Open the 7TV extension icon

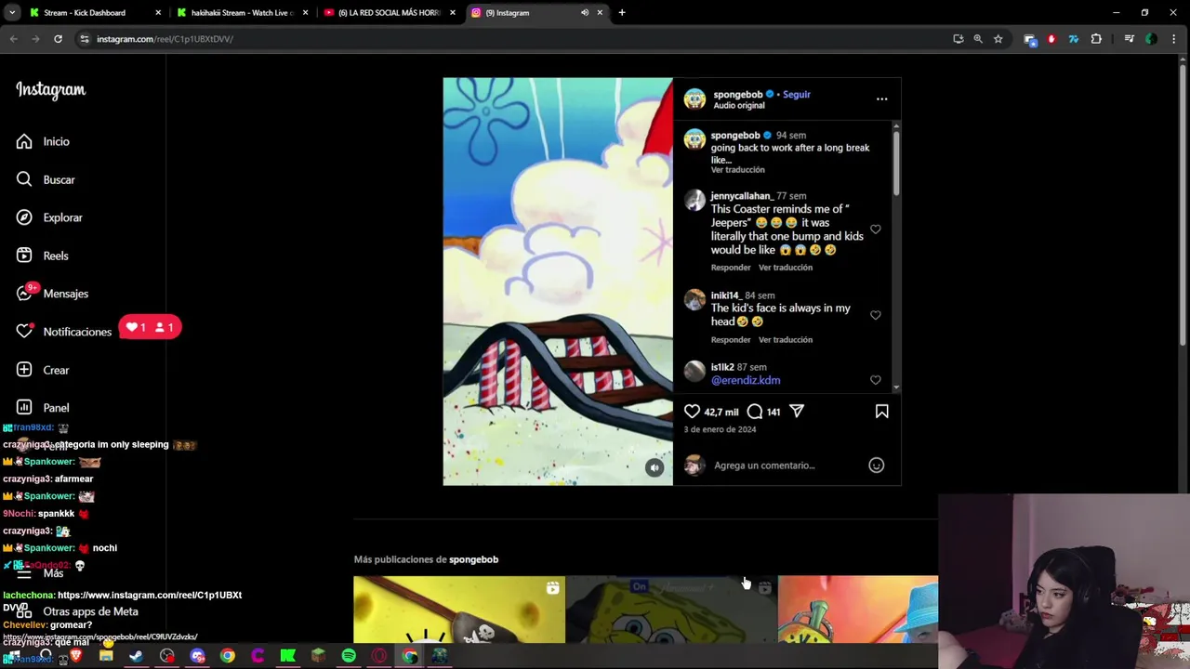[1074, 39]
